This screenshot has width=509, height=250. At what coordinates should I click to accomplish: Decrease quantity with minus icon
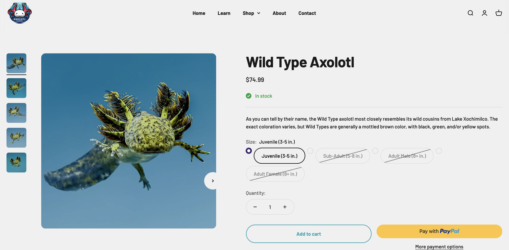click(255, 207)
